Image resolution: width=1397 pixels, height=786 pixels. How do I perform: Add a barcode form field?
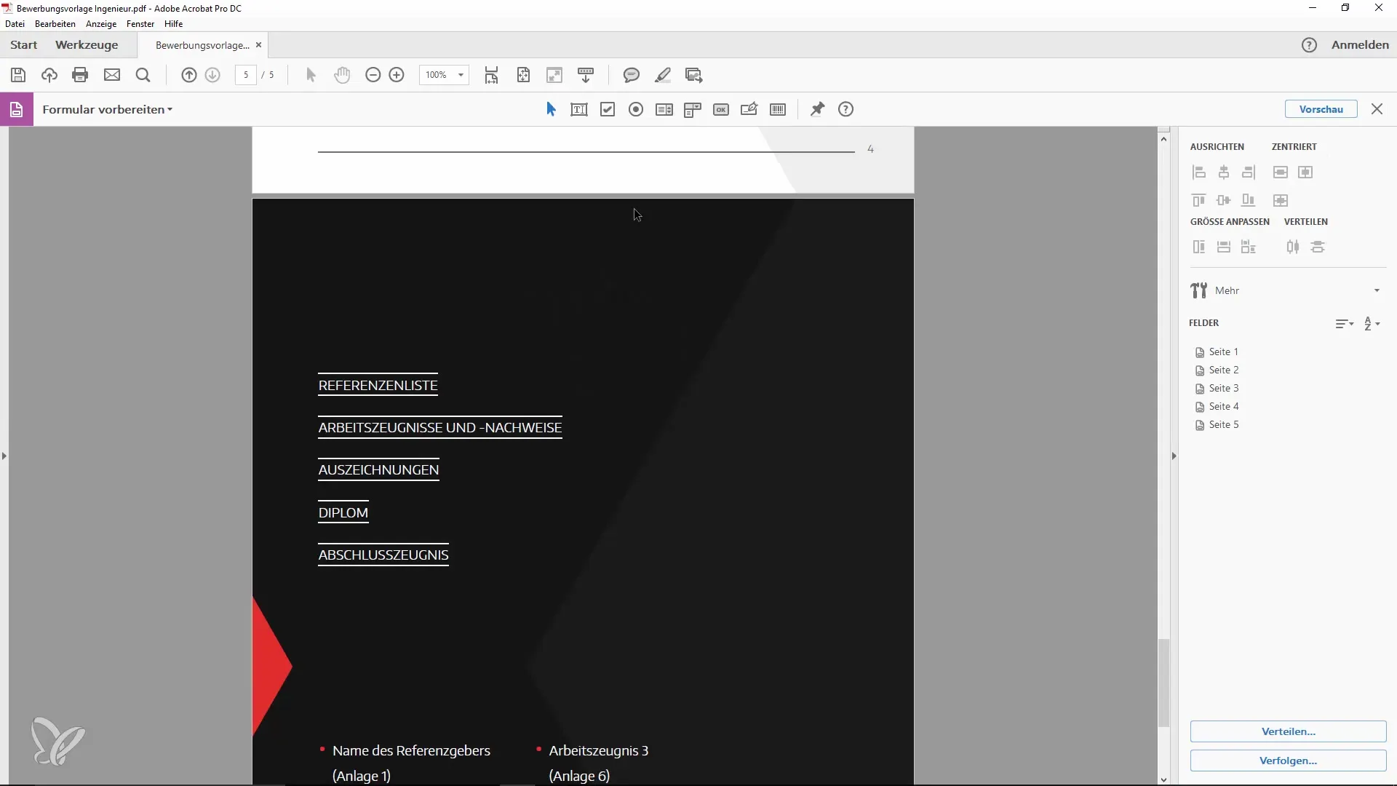coord(778,110)
